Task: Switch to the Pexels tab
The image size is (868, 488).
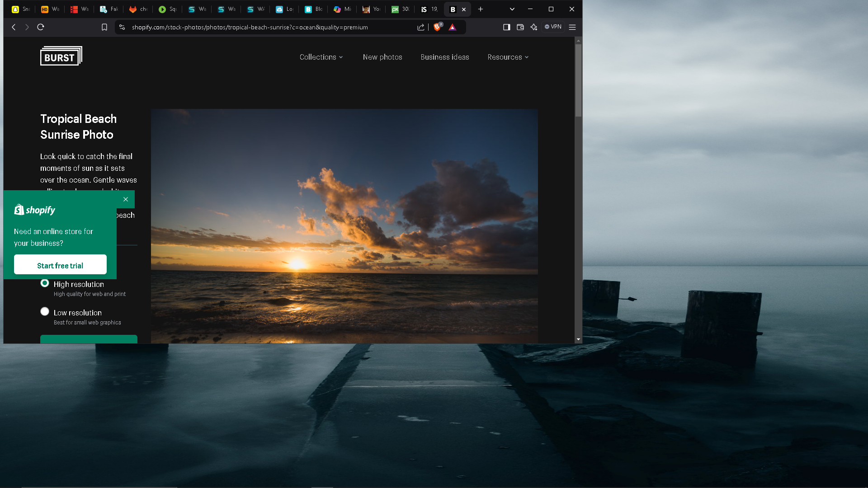Action: coord(401,9)
